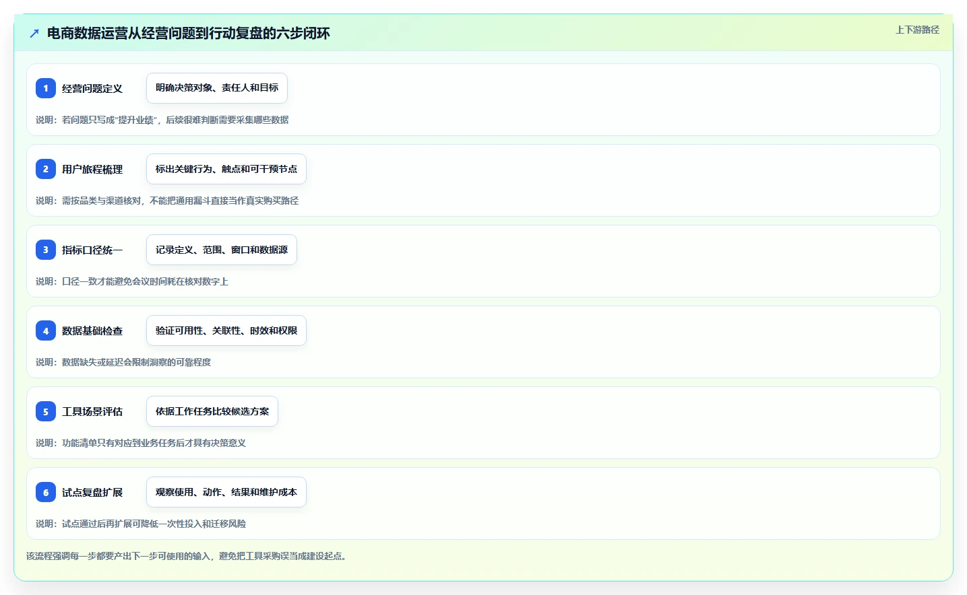This screenshot has width=967, height=595.
Task: Click the note 需按品类与渠道核对 under step 2
Action: 167,201
